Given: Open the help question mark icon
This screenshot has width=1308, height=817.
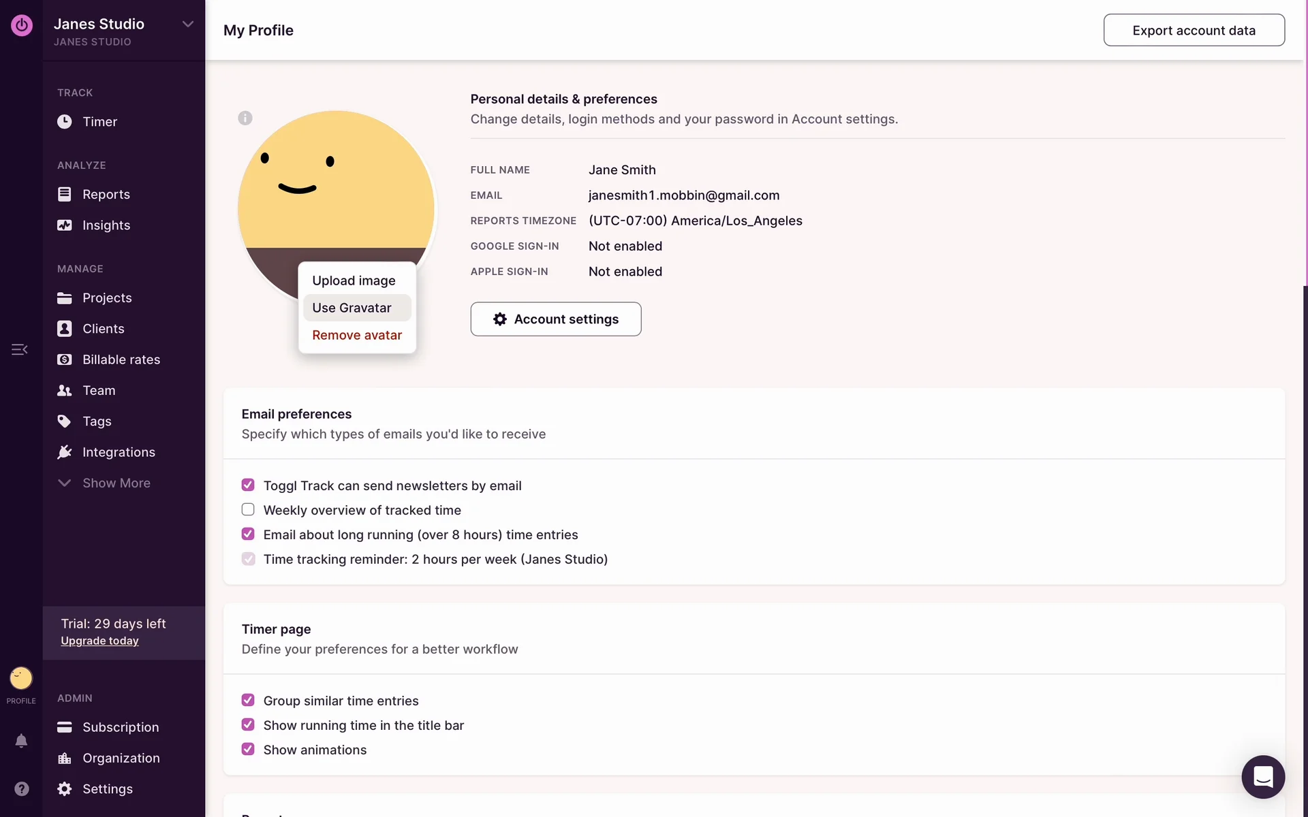Looking at the screenshot, I should click(x=21, y=788).
